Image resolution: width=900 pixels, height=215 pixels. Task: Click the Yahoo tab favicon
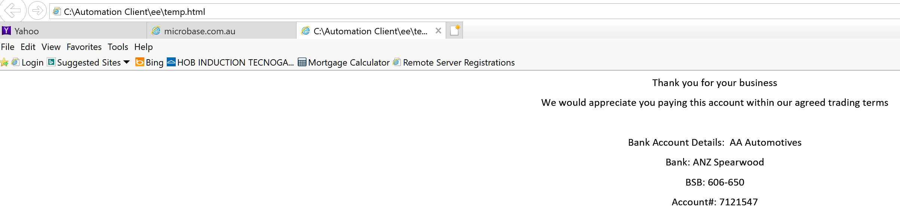(x=6, y=31)
